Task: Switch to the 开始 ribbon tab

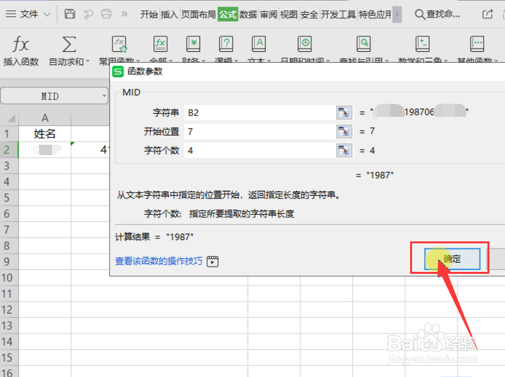Action: click(149, 14)
